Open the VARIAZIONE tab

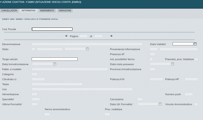pos(65,11)
